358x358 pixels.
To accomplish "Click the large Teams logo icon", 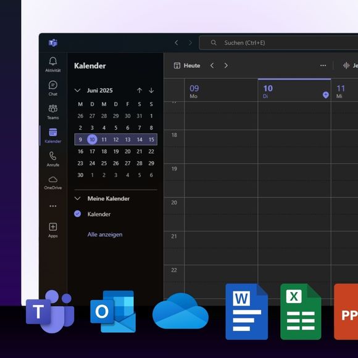I will coord(50,312).
